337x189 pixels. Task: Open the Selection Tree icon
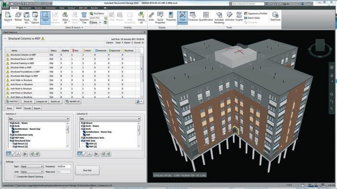84,18
